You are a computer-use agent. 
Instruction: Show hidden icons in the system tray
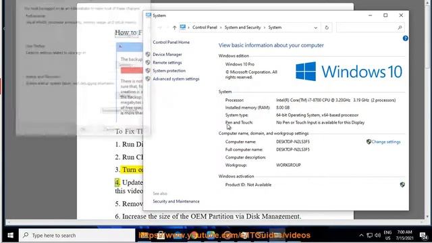[x=361, y=236]
